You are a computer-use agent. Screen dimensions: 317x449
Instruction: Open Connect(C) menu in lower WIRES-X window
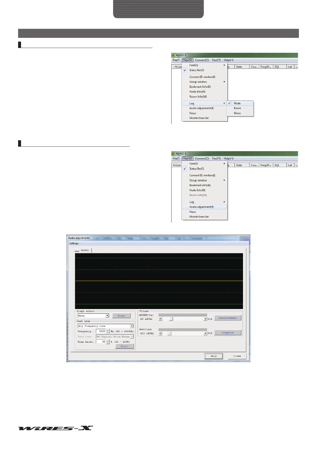click(x=202, y=158)
